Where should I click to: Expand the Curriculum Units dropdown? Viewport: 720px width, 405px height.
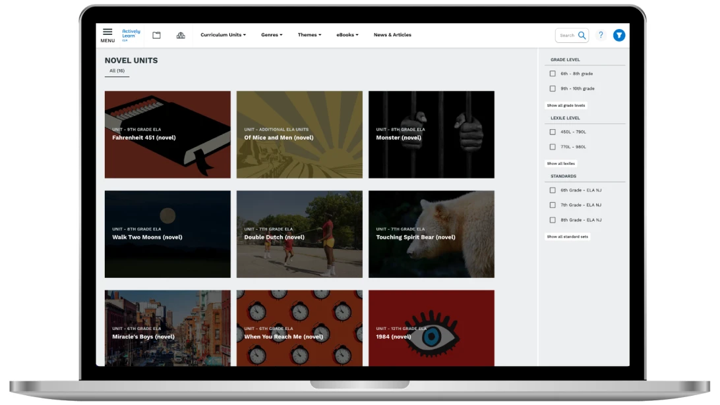point(223,35)
